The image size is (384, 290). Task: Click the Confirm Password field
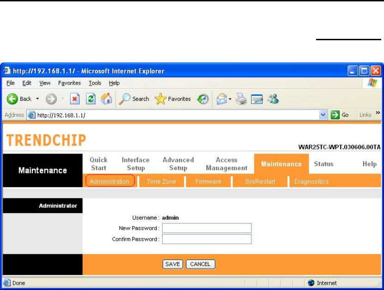pyautogui.click(x=207, y=239)
